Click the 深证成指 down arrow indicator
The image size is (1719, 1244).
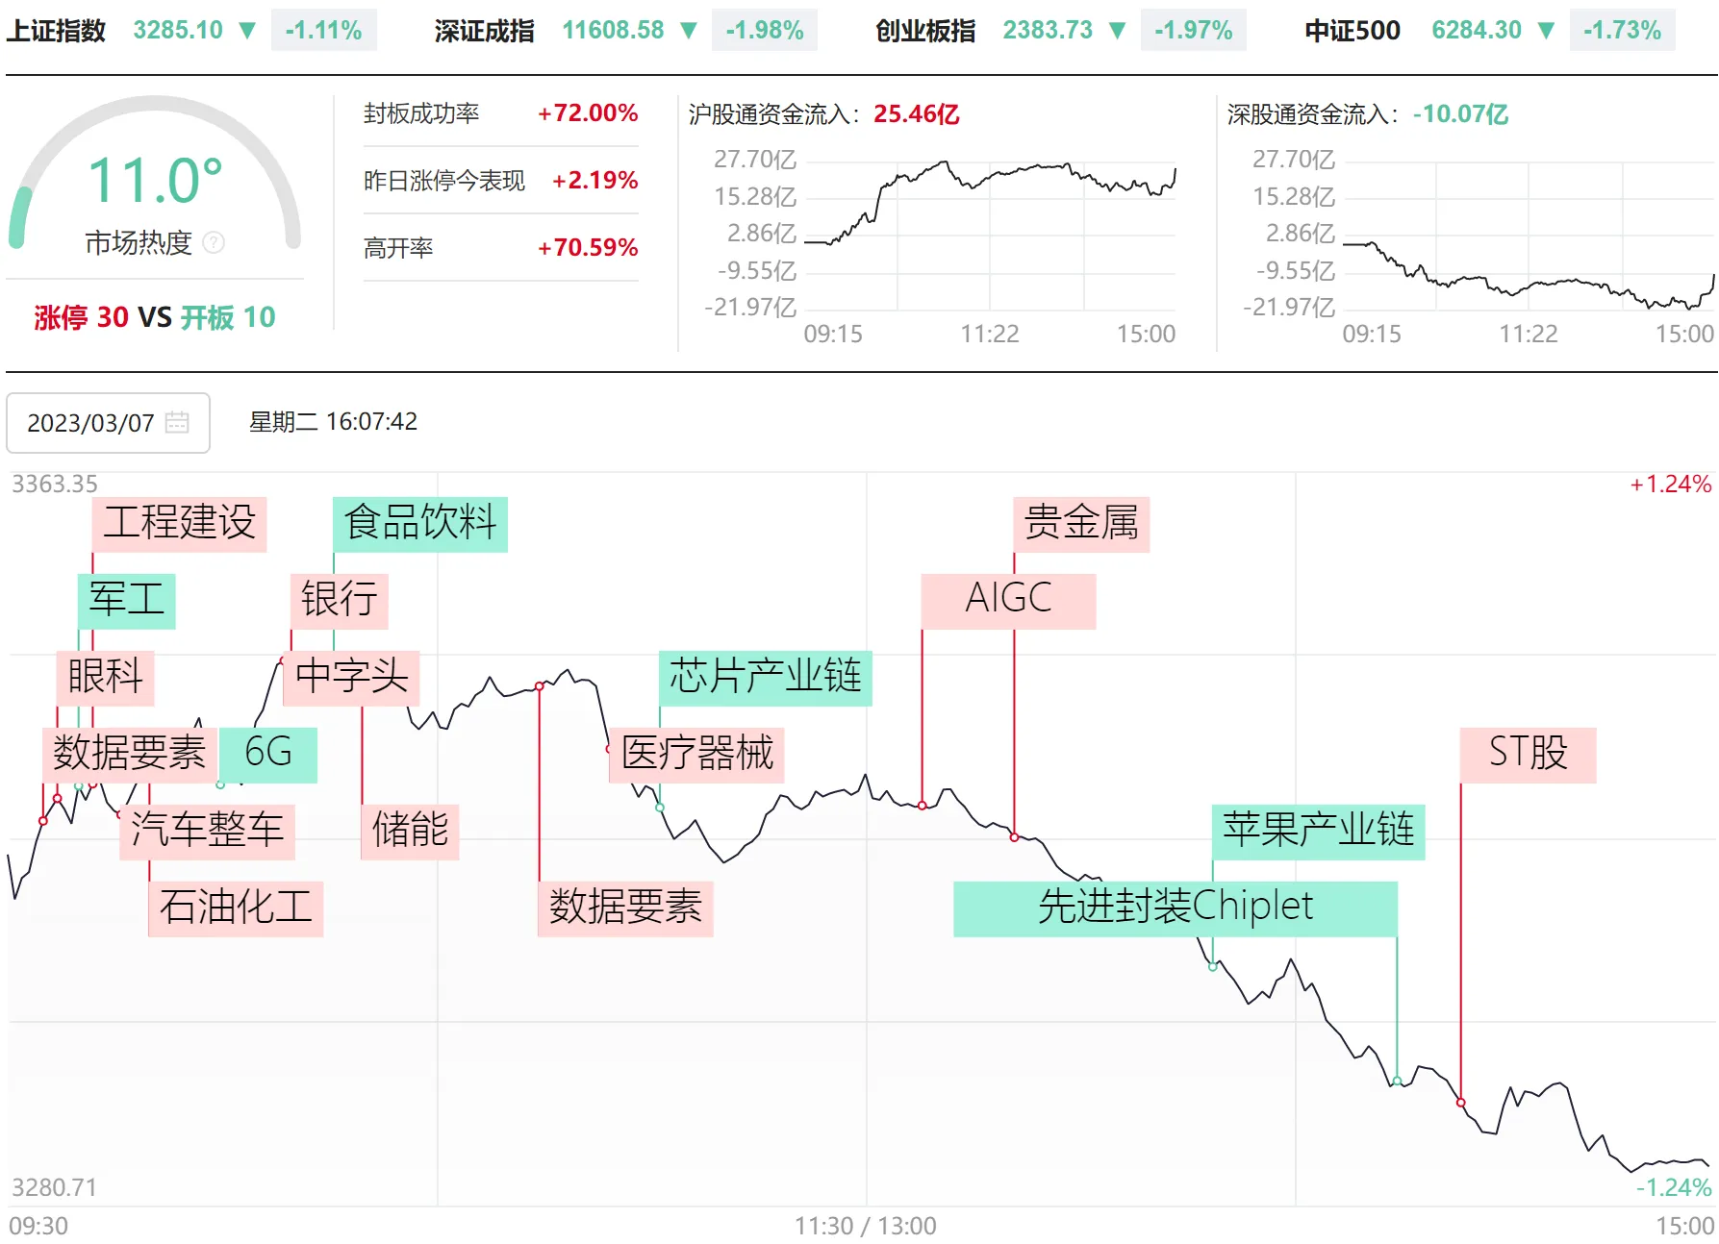(x=688, y=31)
